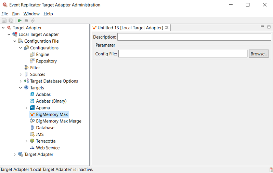Select the Adabas (Binary) target
Screen dimensions: 273x173
click(x=51, y=101)
